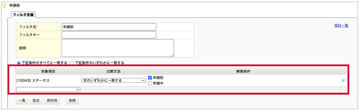The image size is (359, 111).
Task: Switch to the フィルタ定義 tab
Action: pos(23,15)
